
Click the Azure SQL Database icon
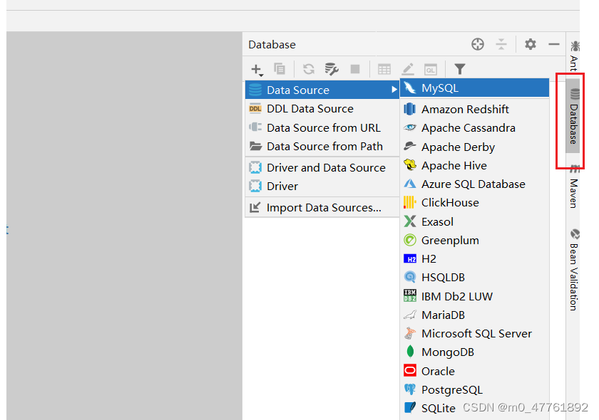pyautogui.click(x=410, y=184)
